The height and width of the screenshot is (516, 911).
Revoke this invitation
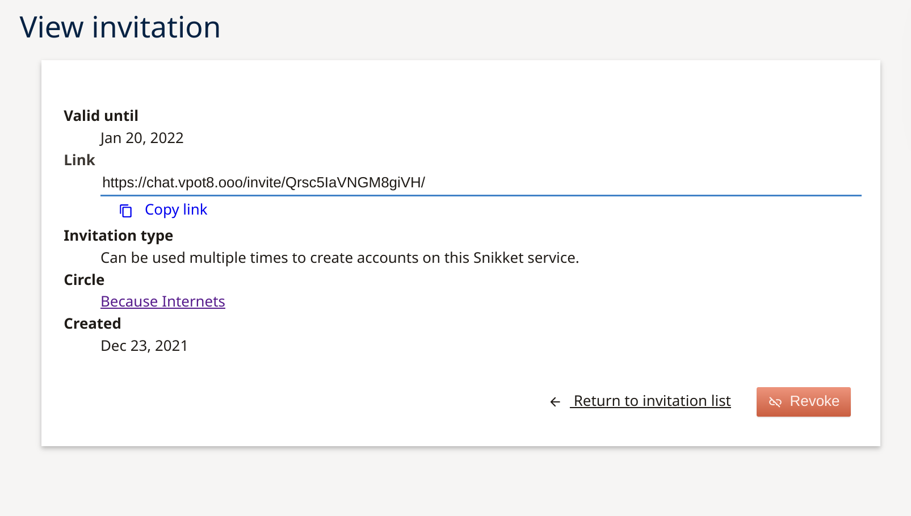(x=803, y=402)
